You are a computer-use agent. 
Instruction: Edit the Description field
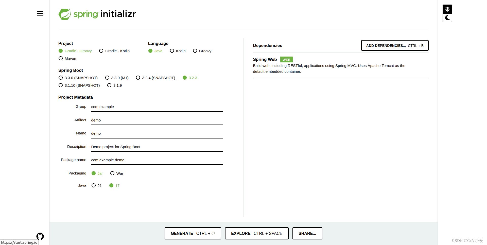click(x=157, y=147)
